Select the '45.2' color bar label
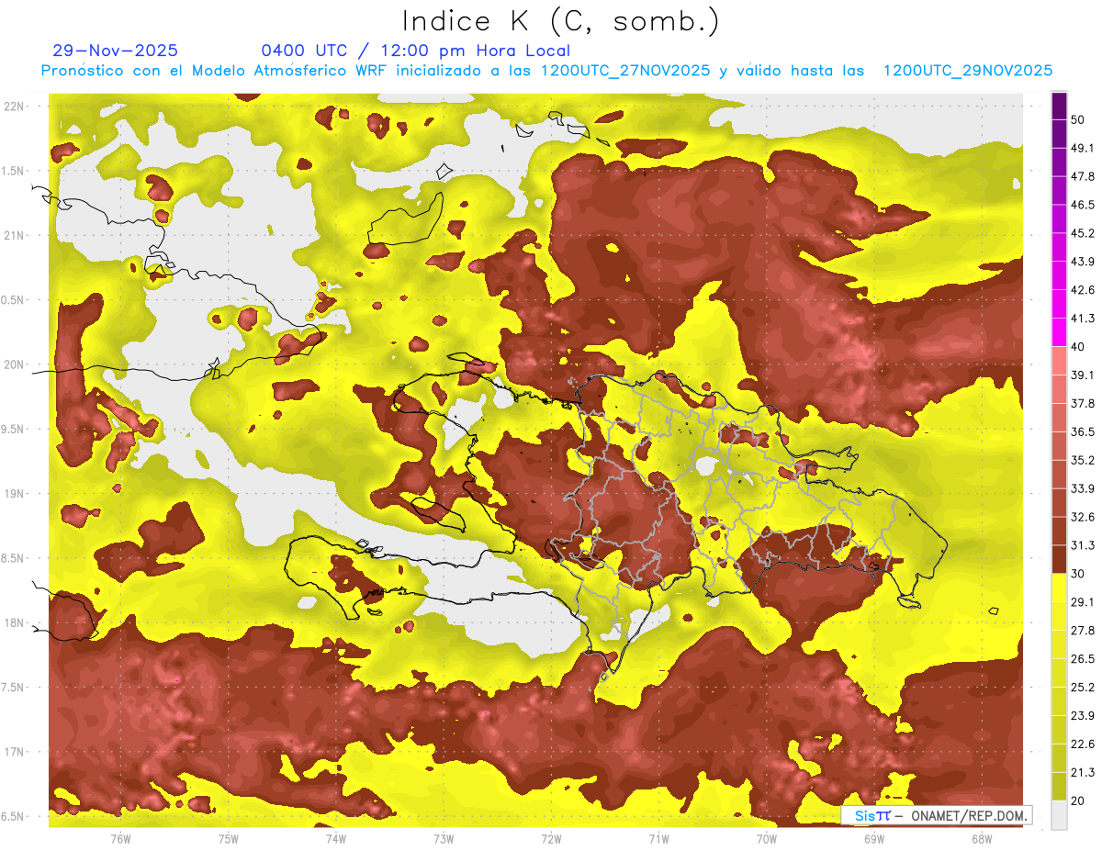Viewport: 1102px width, 851px height. coord(1082,233)
